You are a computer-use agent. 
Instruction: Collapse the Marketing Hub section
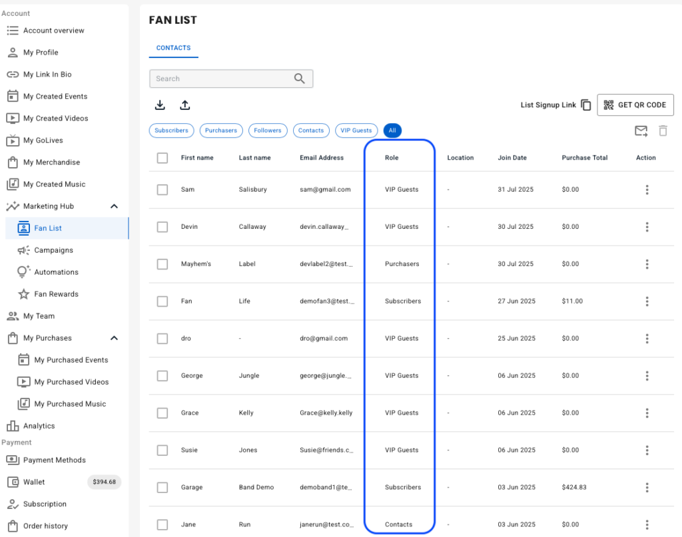click(x=114, y=206)
